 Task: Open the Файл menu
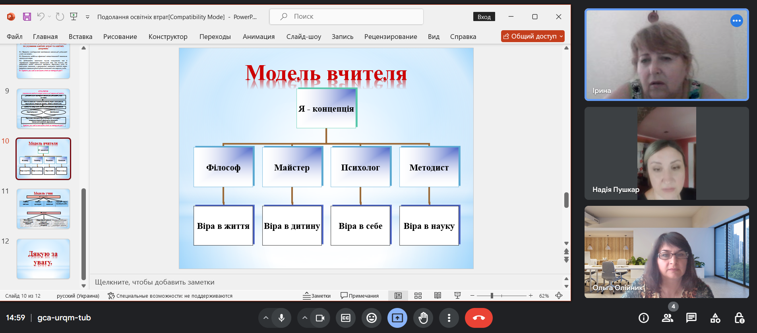point(15,37)
